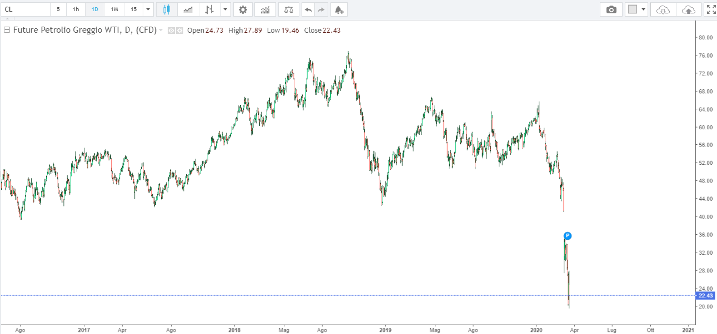The image size is (717, 334).
Task: Create an alert with bell icon
Action: pyautogui.click(x=339, y=9)
